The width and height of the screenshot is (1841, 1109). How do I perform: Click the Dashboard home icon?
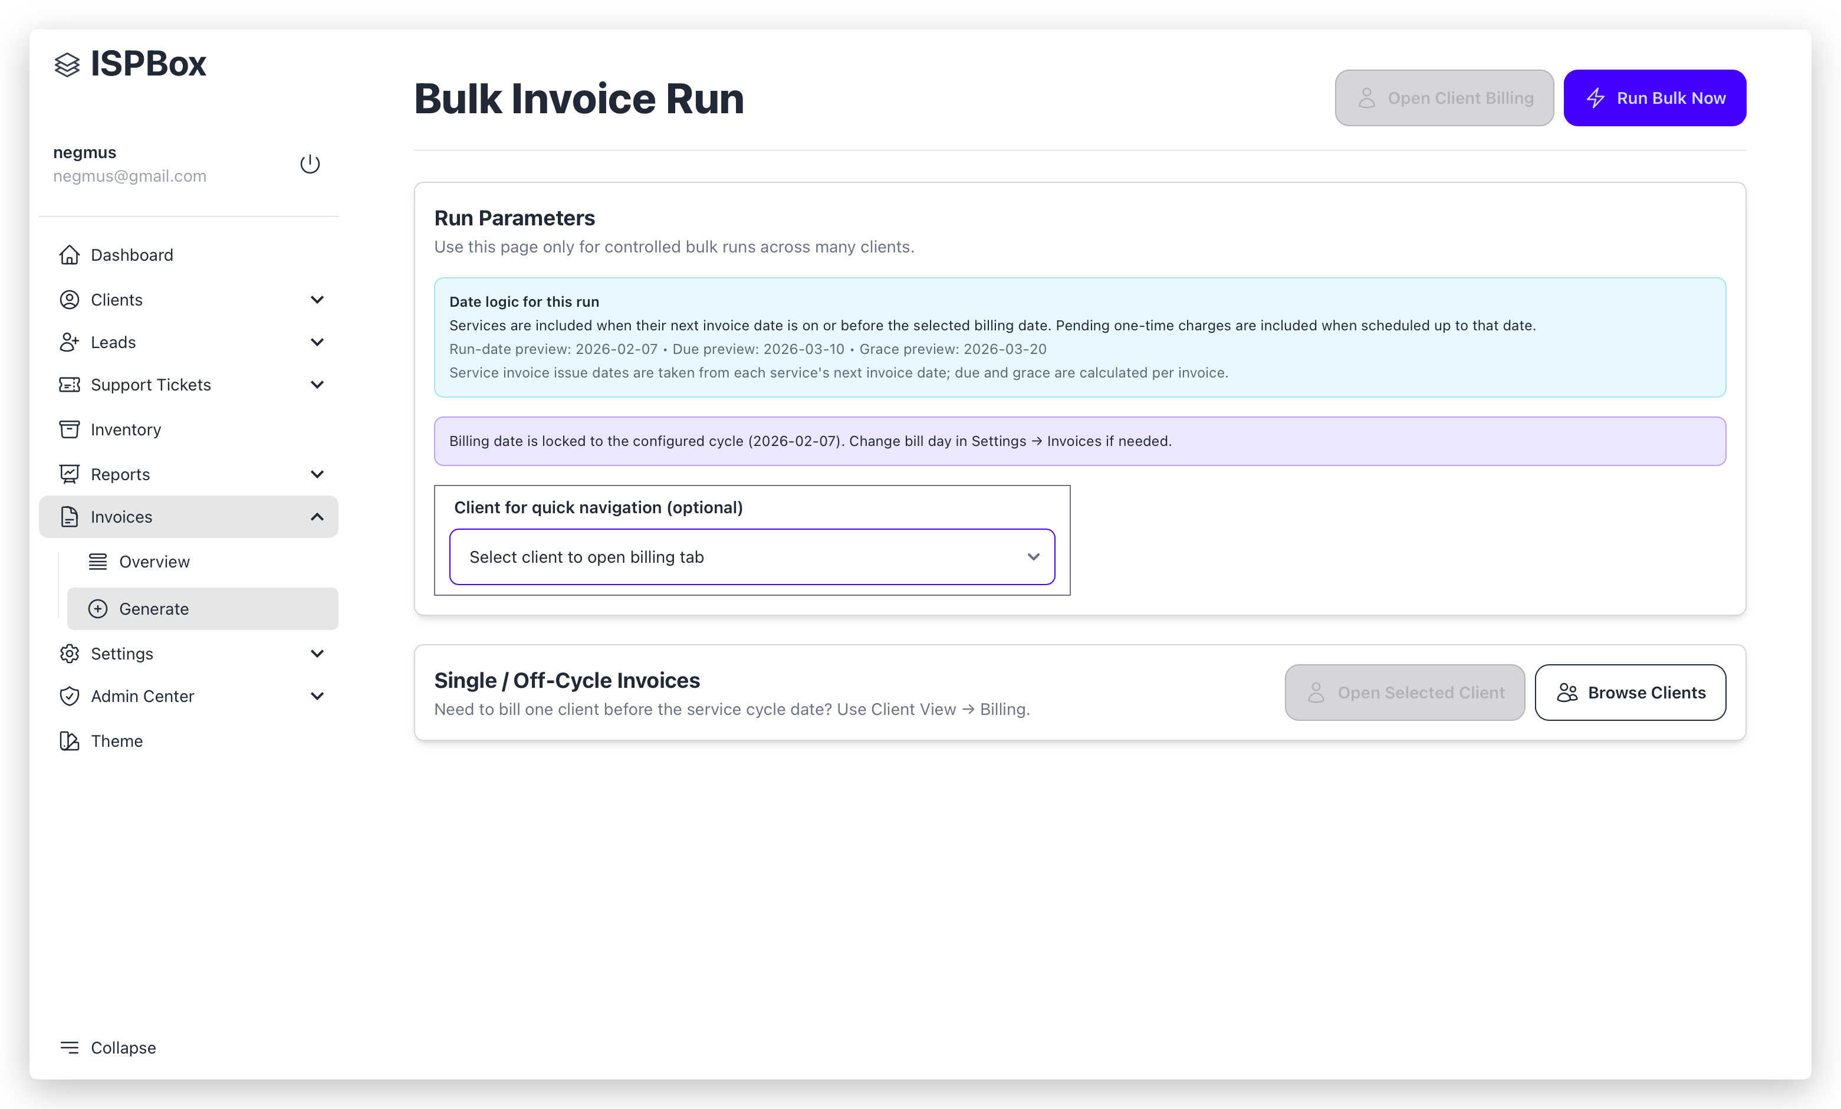coord(70,255)
